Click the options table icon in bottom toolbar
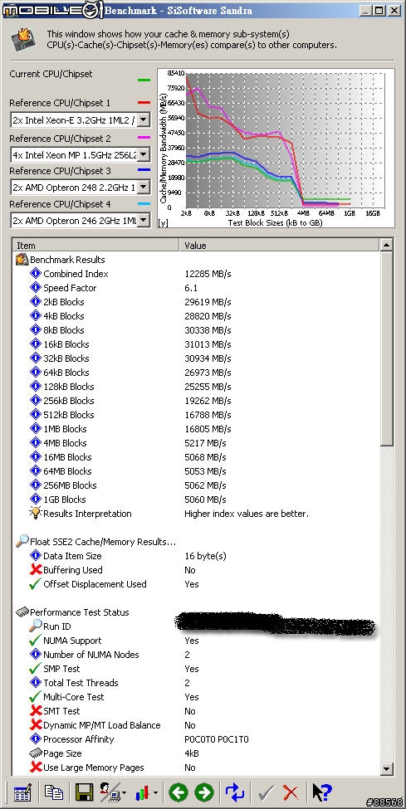Image resolution: width=406 pixels, height=809 pixels. (x=22, y=792)
